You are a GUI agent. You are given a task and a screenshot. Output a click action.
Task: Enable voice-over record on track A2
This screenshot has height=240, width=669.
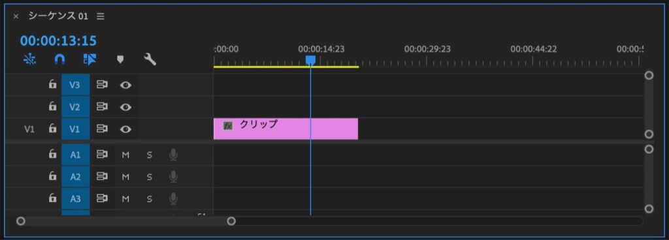click(173, 177)
